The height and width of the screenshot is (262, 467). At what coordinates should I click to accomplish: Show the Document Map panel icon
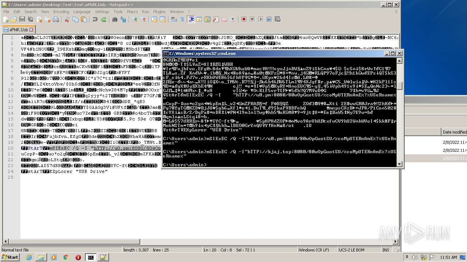(x=208, y=19)
